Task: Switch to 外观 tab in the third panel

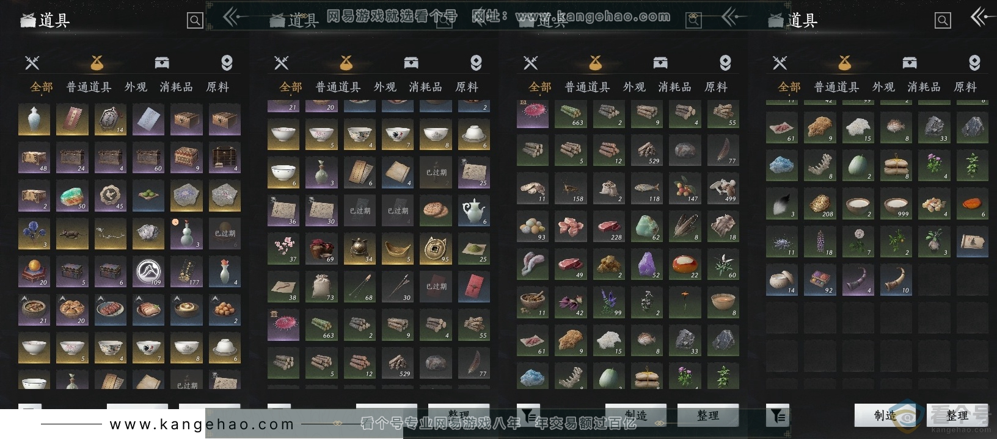Action: (x=634, y=87)
